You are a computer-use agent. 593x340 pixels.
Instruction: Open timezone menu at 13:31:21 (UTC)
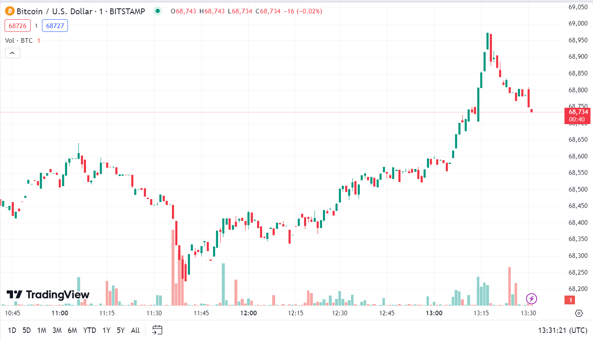click(562, 330)
